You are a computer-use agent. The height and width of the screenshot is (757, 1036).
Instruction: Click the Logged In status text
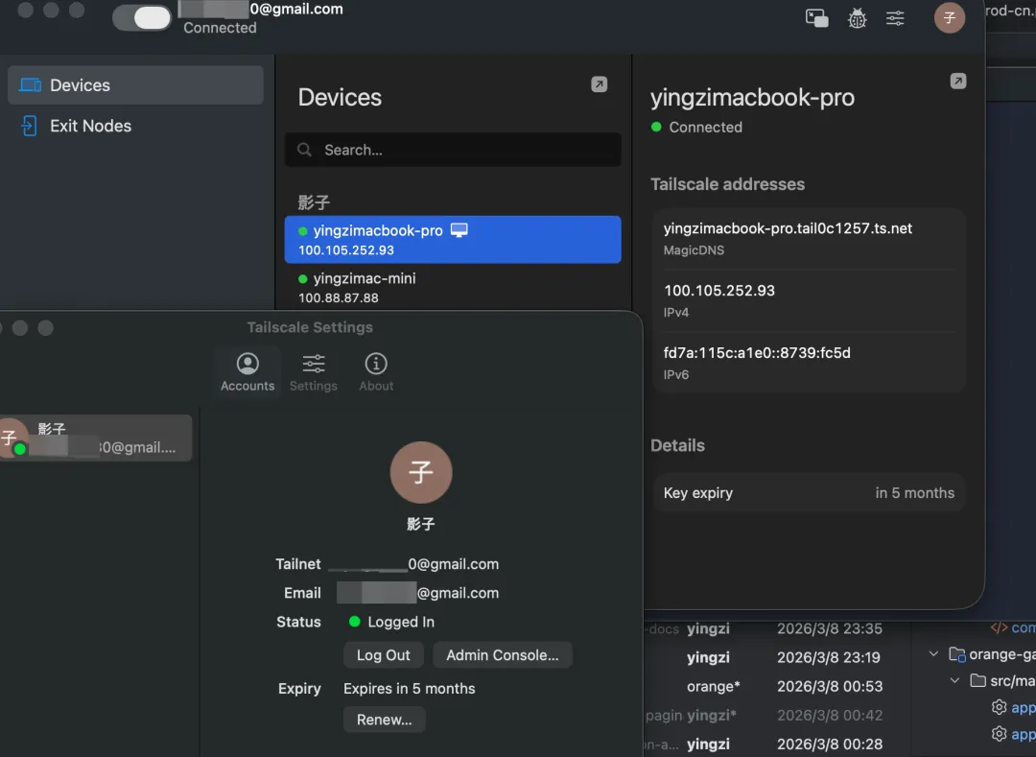(401, 622)
